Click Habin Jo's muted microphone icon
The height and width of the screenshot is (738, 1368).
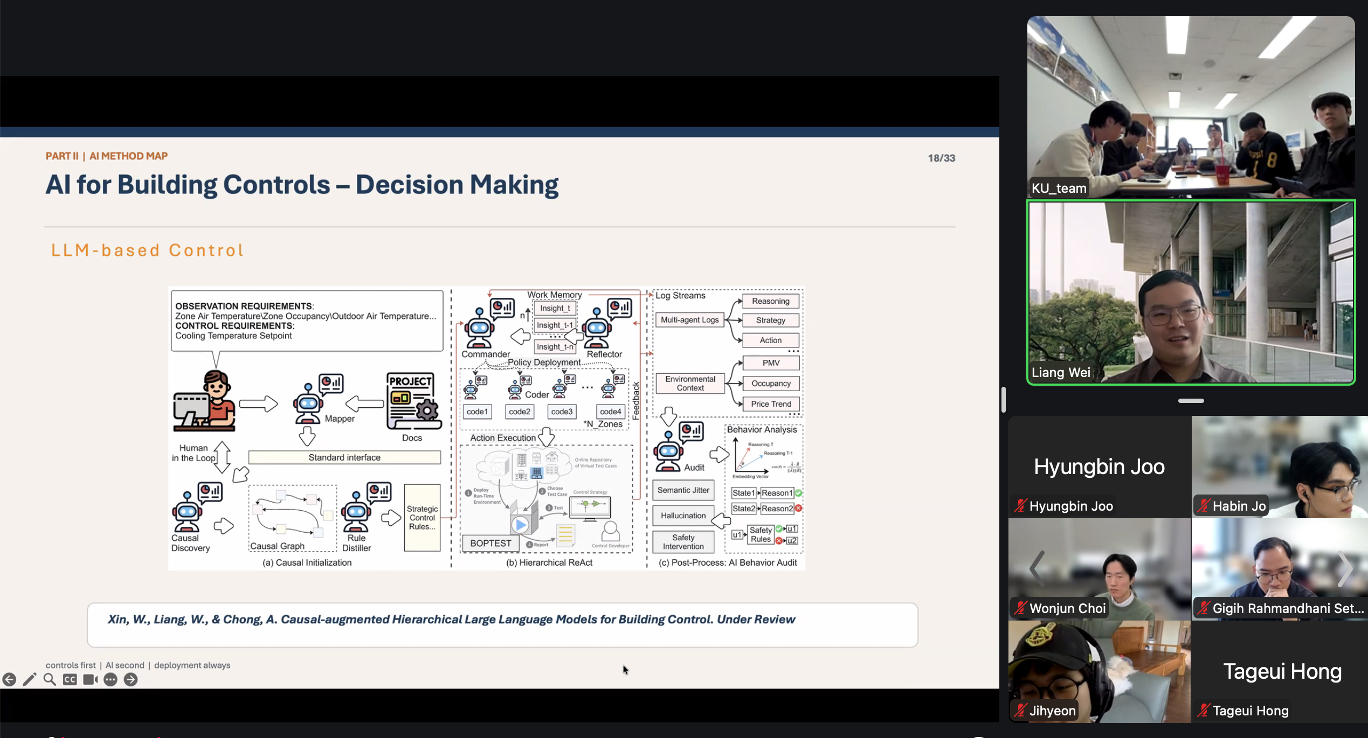tap(1203, 506)
